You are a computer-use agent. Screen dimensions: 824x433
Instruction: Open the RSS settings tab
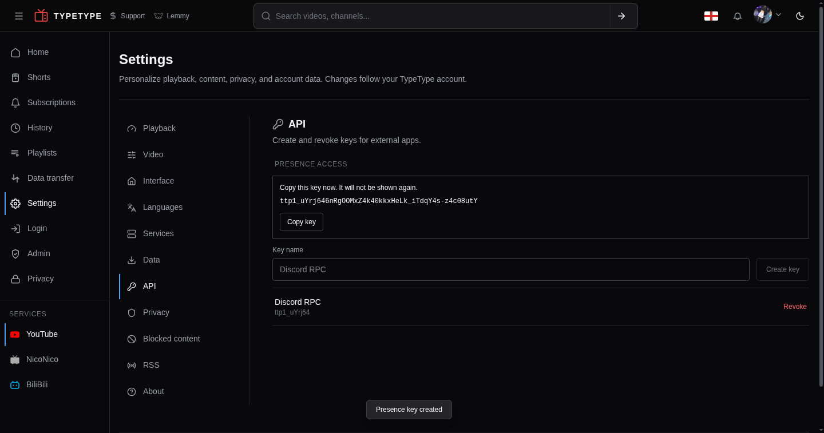point(180,365)
